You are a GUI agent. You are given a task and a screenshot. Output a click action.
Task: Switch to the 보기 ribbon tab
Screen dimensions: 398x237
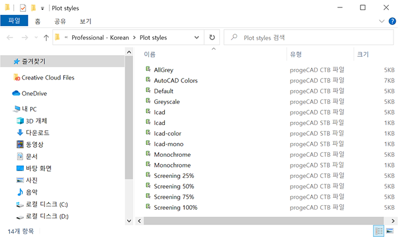[85, 21]
